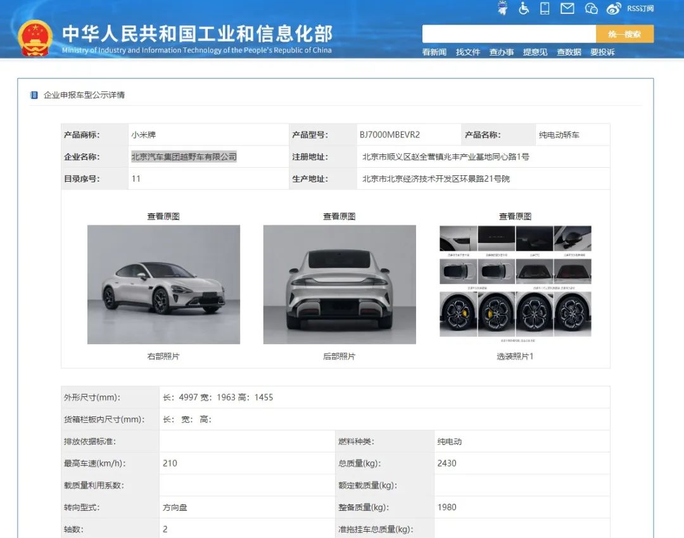Viewport: 684px width, 538px height.
Task: Select the 查数据 menu item
Action: 569,52
